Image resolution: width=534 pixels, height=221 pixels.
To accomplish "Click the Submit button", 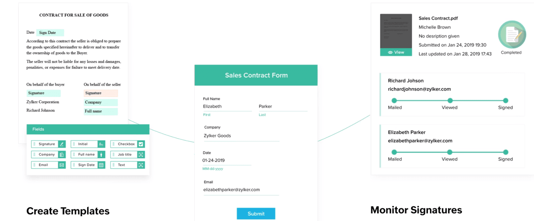I will [x=256, y=214].
